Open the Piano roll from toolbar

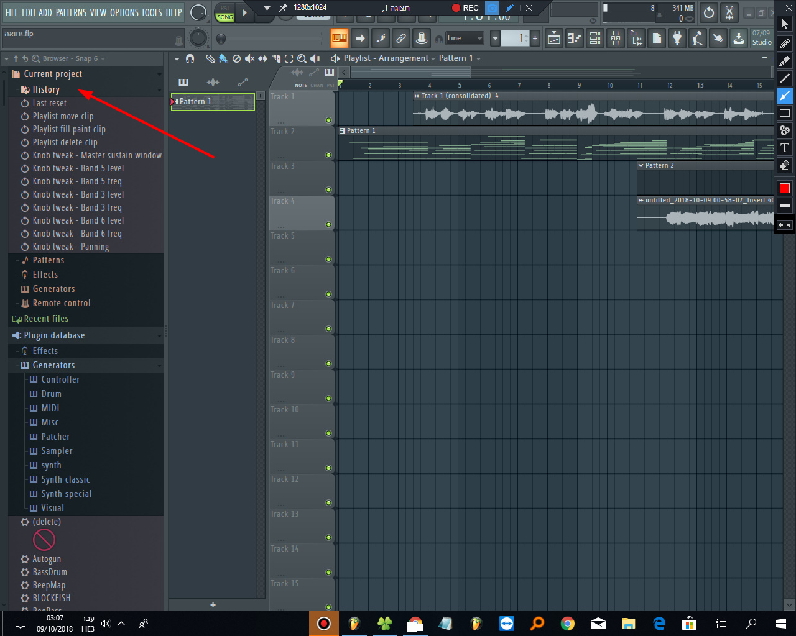pyautogui.click(x=575, y=39)
